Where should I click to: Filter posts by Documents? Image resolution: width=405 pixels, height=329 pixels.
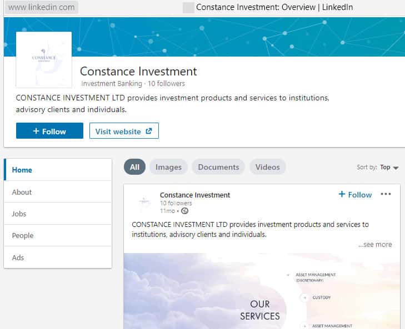click(218, 167)
